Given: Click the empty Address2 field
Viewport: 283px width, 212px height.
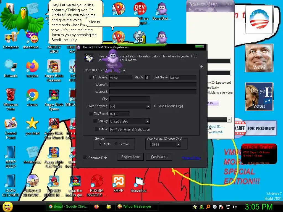Looking at the screenshot, I should click(153, 92).
